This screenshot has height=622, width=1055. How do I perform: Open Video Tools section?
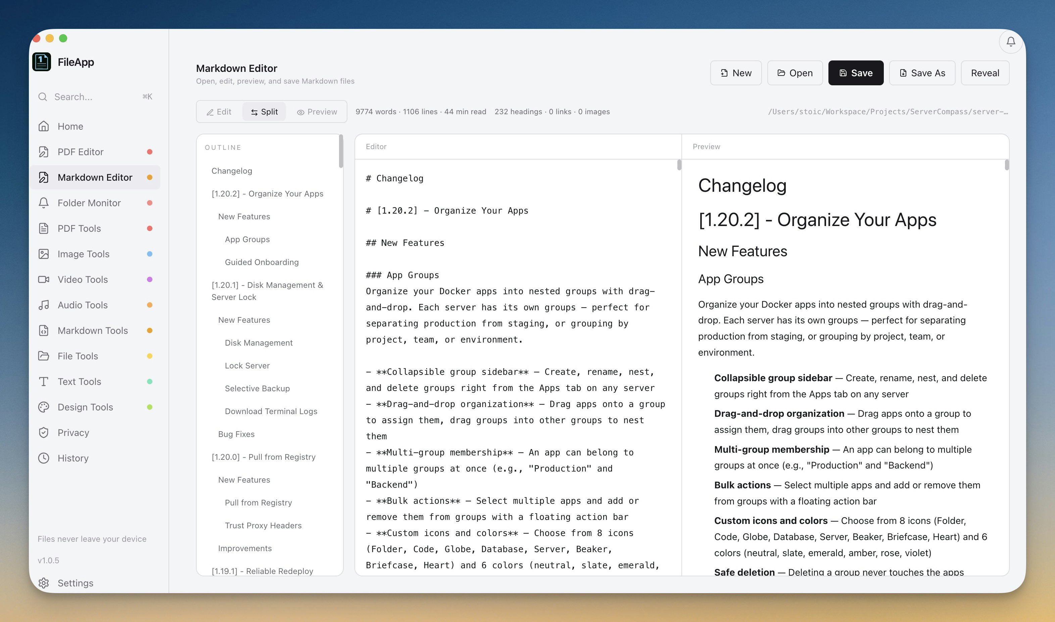83,279
